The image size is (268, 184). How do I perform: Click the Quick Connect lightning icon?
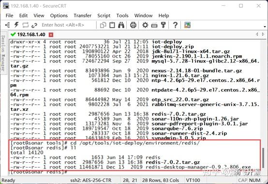point(16,25)
